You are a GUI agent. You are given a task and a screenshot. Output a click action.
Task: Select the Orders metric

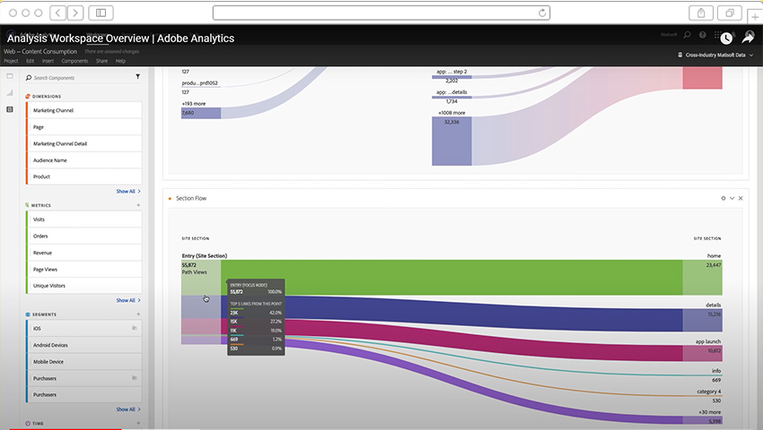[83, 236]
